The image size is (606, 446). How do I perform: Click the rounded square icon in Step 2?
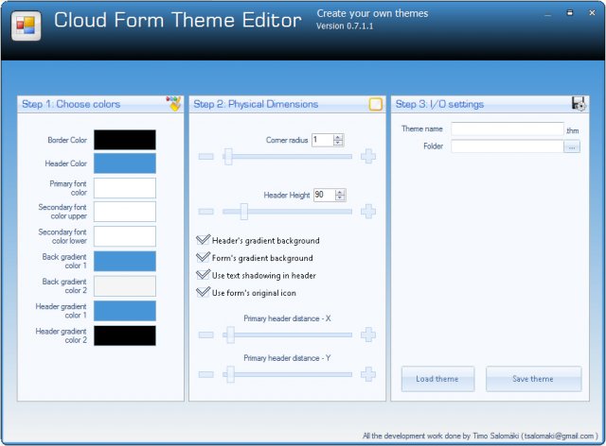click(376, 104)
